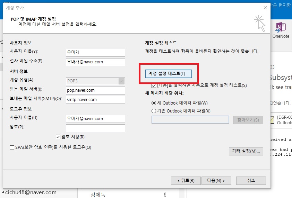Click the 찾아보기(S) browse button
Viewport: 292px width, 198px height.
click(248, 120)
